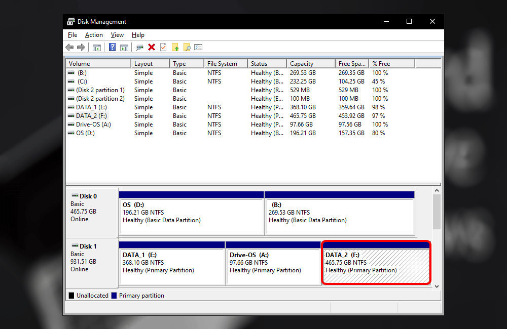Open the View menu

pos(117,35)
